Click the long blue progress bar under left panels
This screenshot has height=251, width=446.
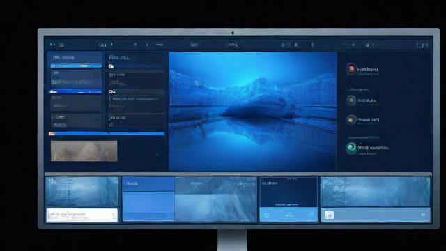[107, 133]
